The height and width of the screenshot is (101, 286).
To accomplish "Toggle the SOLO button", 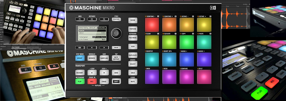I will (x=133, y=73).
